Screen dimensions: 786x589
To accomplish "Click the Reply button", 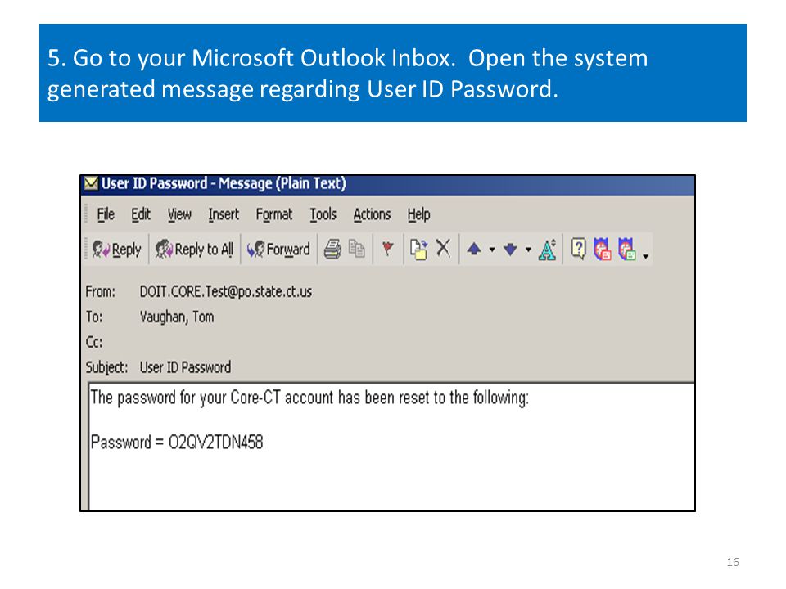I will click(117, 249).
